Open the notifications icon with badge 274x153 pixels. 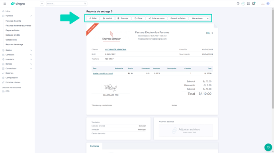point(254,4)
